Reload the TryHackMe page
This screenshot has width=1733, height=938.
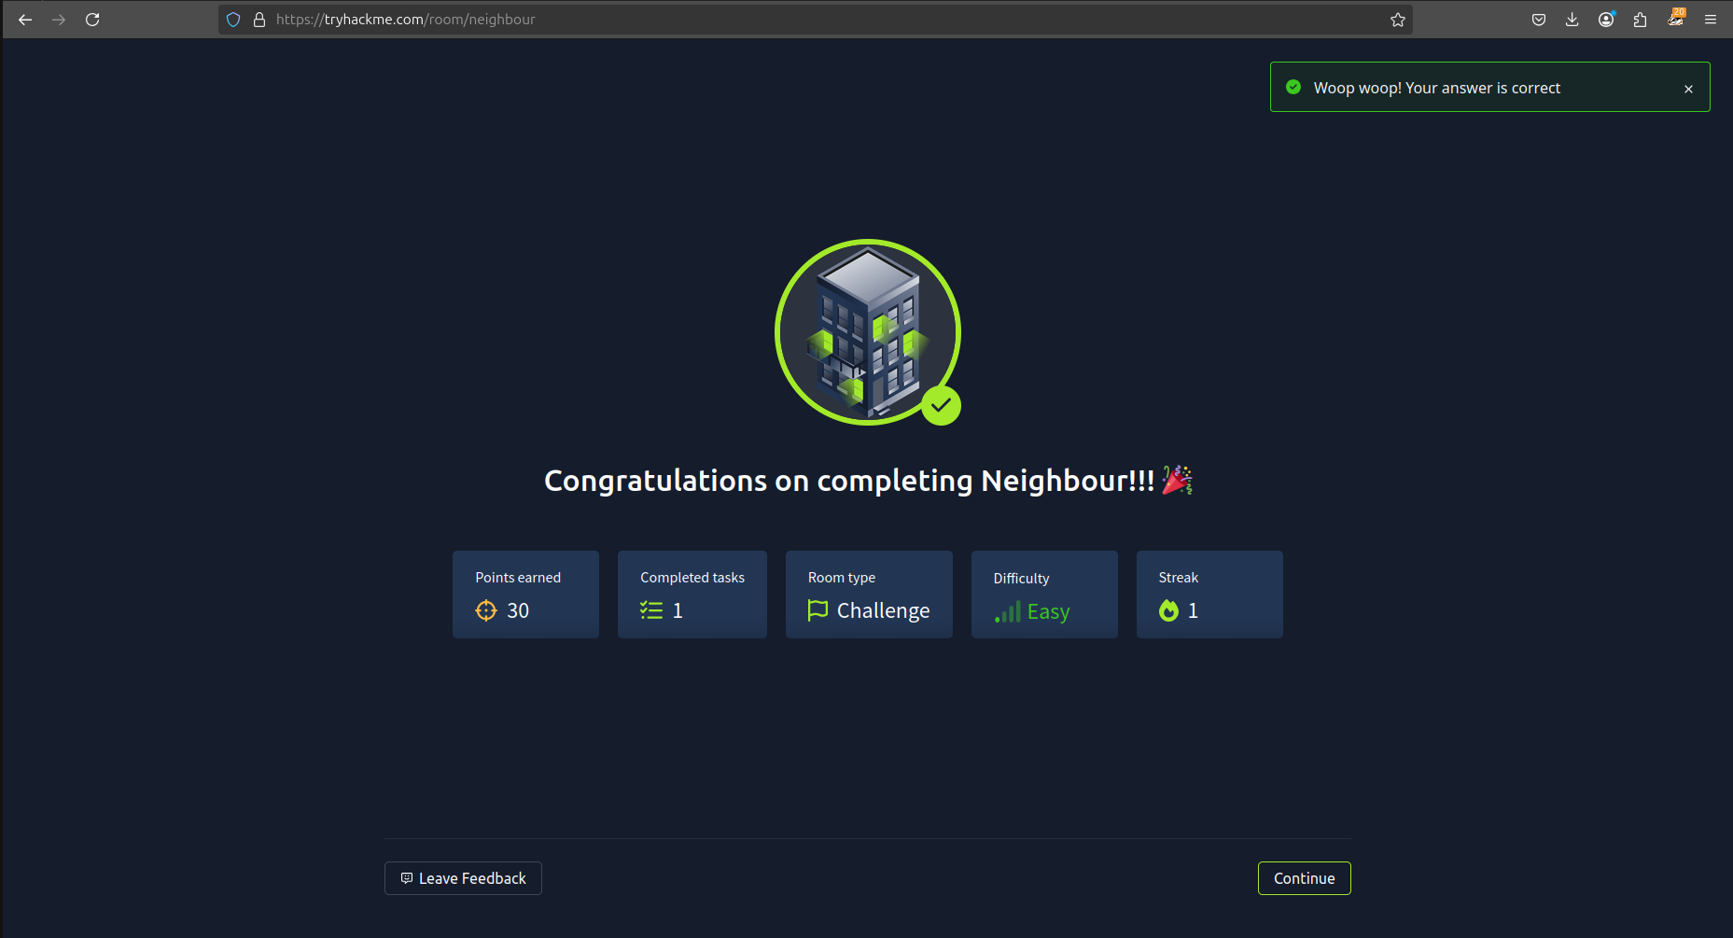click(x=92, y=20)
